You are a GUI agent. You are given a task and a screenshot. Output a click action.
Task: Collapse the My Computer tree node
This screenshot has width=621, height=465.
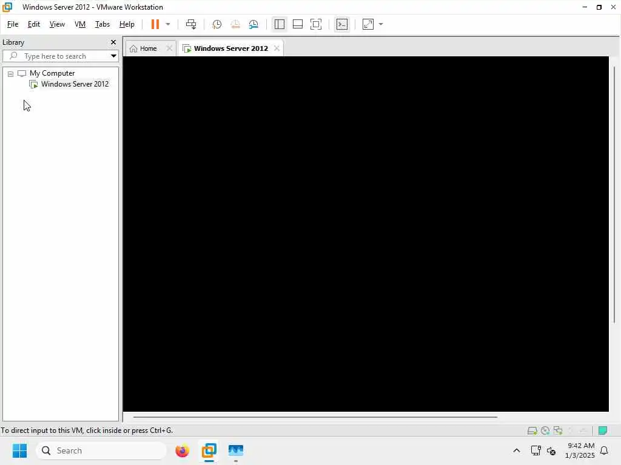pyautogui.click(x=11, y=73)
